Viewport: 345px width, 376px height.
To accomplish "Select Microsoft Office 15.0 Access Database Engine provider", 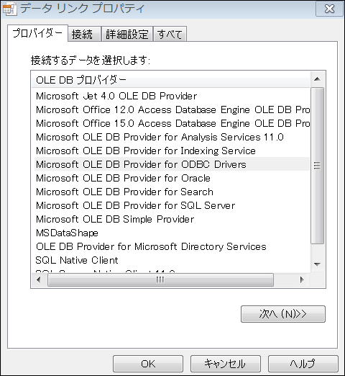I will point(172,123).
